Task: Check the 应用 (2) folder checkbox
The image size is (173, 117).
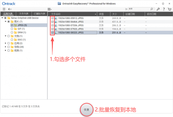Action: coord(9,43)
